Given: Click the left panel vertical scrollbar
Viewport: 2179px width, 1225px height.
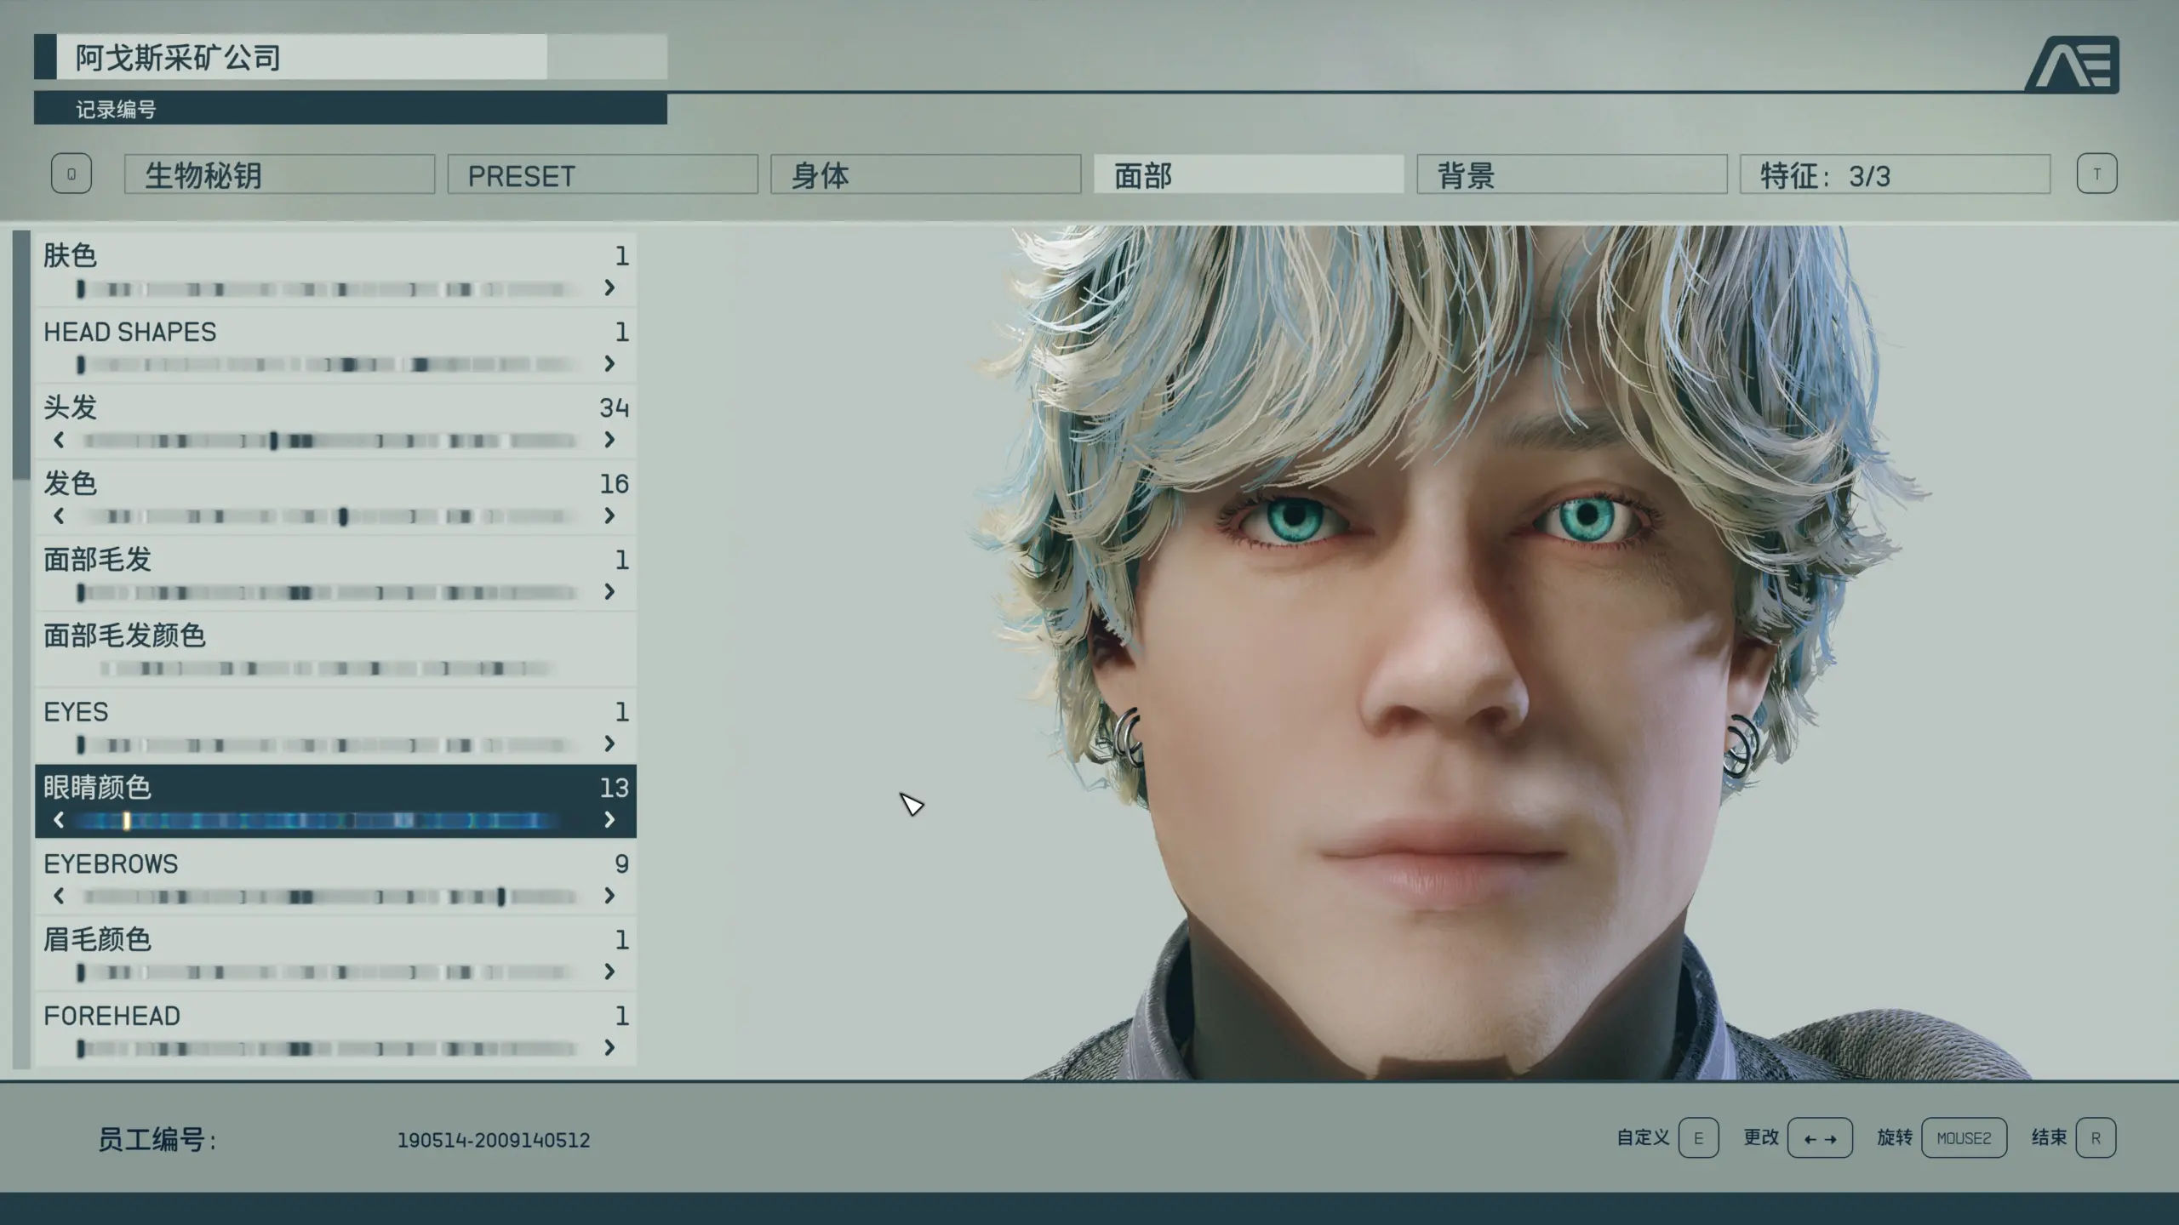Looking at the screenshot, I should click(21, 354).
